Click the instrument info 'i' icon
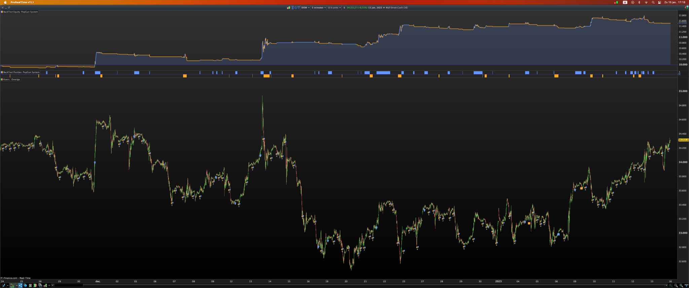This screenshot has width=689, height=288. pos(344,8)
